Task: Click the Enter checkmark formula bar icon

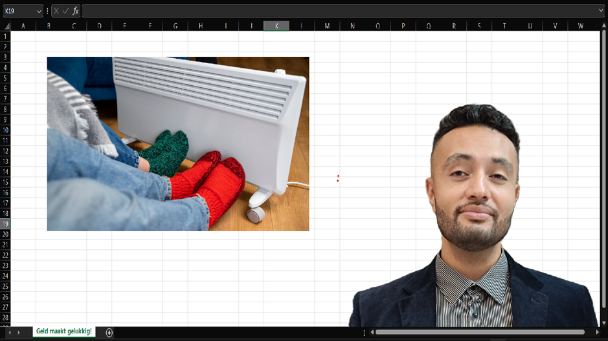Action: pos(65,11)
